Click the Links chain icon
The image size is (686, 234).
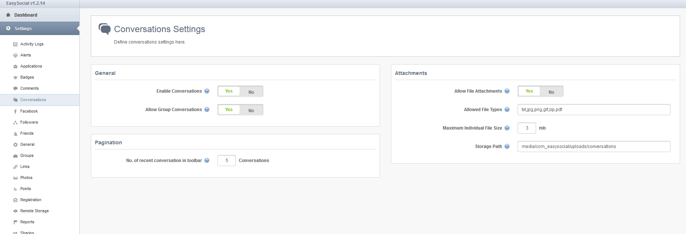coord(15,167)
